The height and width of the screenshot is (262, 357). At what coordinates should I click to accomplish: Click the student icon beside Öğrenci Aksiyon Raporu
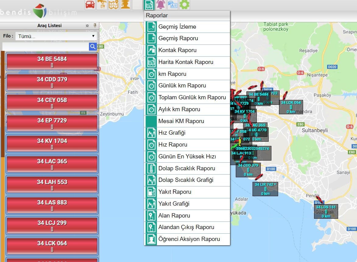pos(151,239)
